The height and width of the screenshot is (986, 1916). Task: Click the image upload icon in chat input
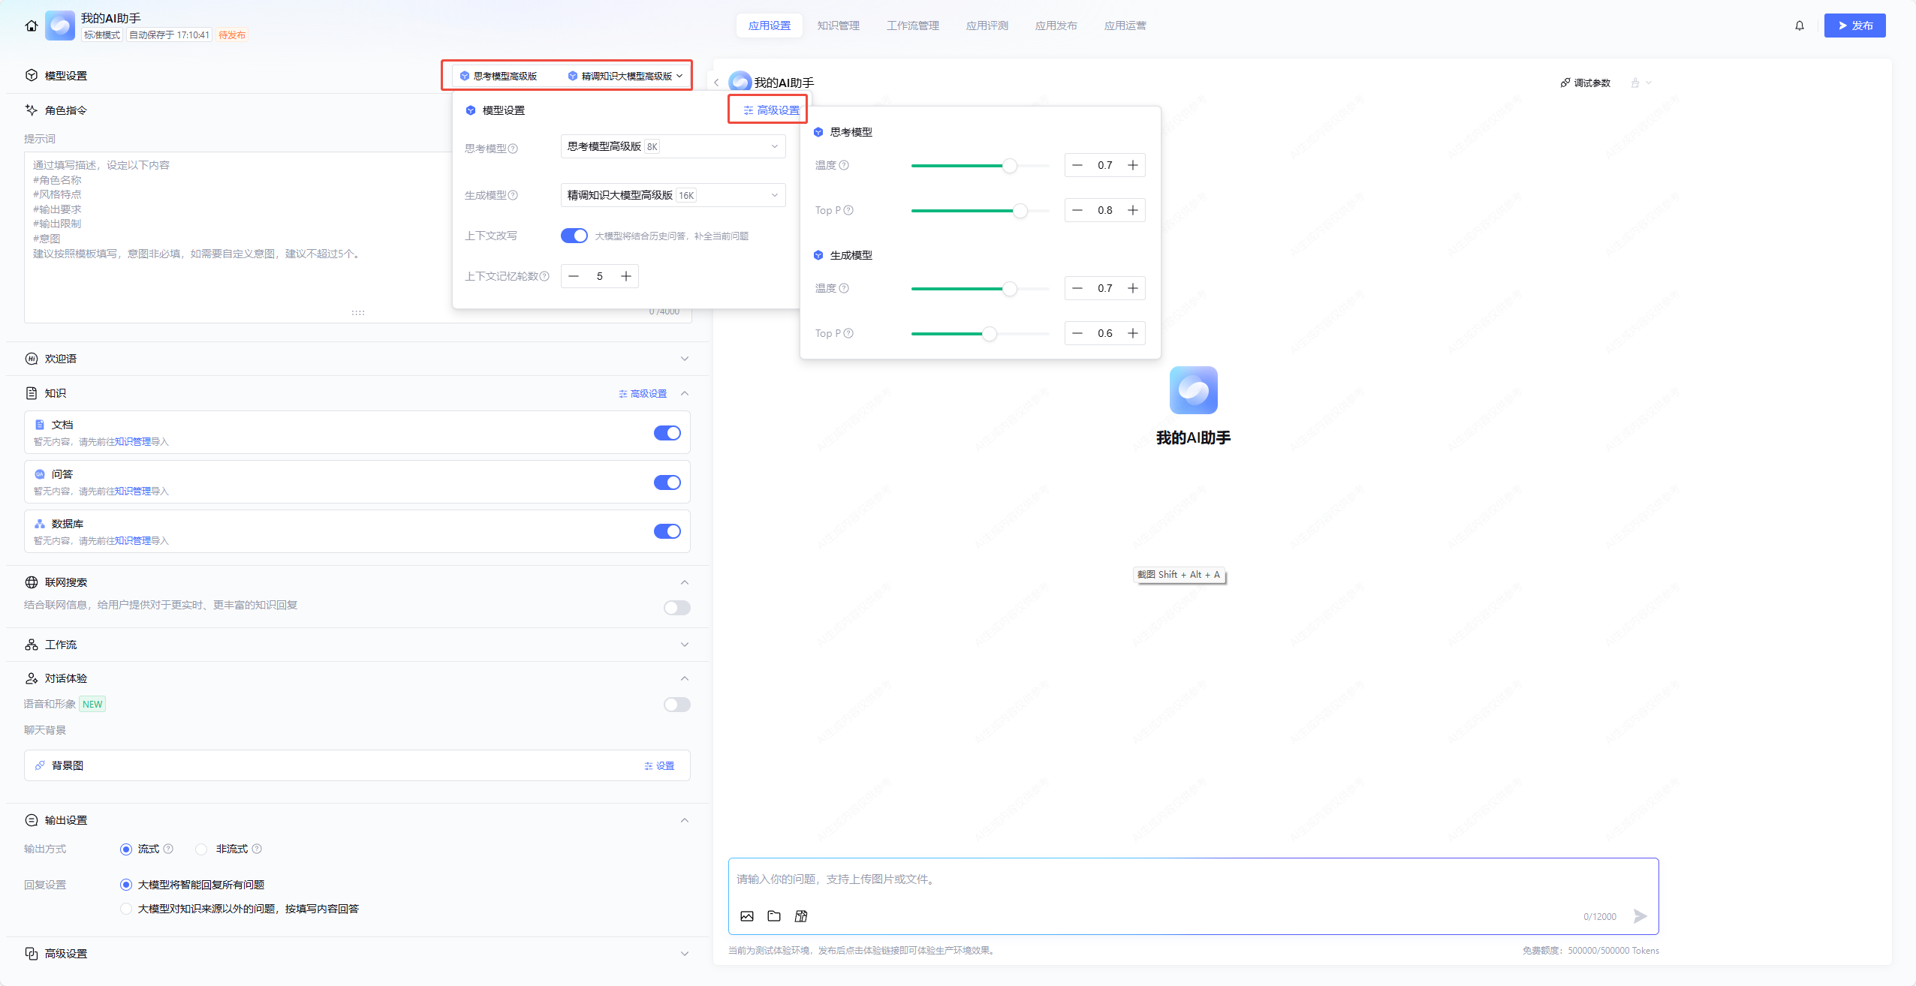click(746, 915)
